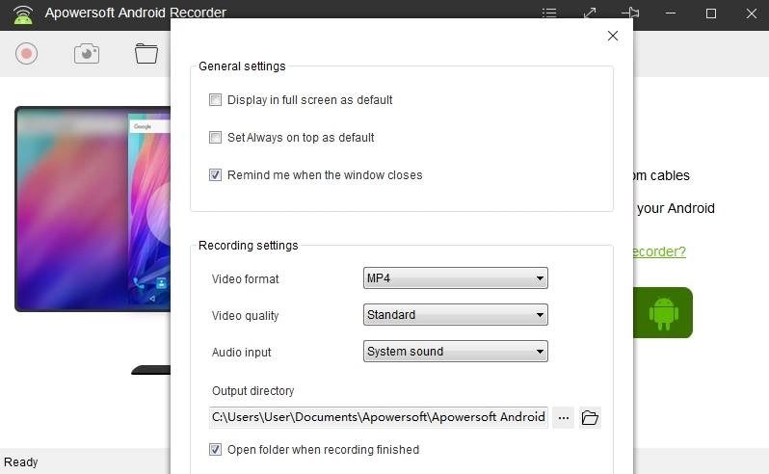
Task: Click the Ready status bar text
Action: point(20,462)
